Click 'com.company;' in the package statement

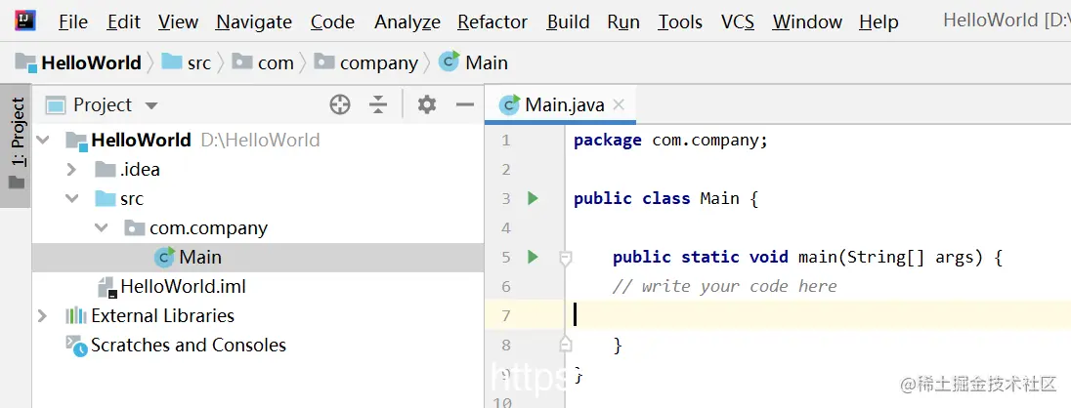point(710,141)
